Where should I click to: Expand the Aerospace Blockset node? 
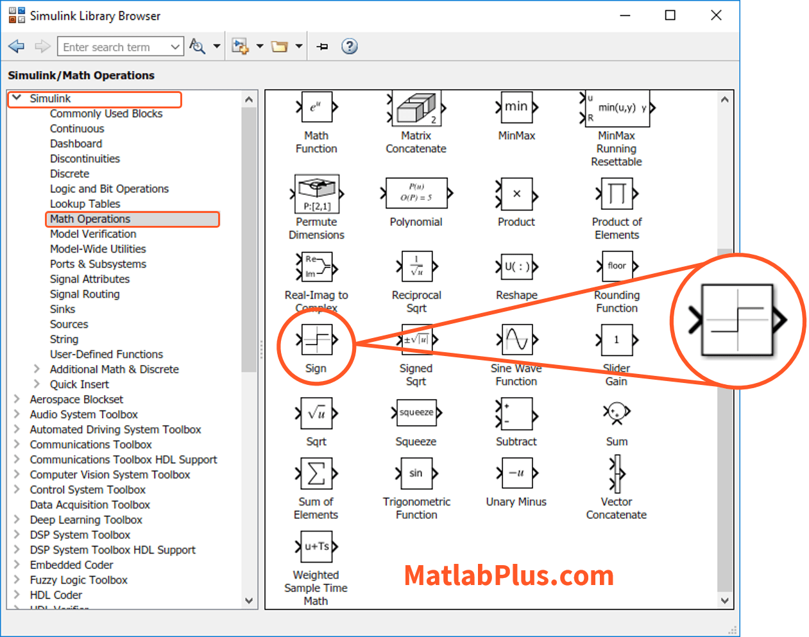[x=17, y=399]
